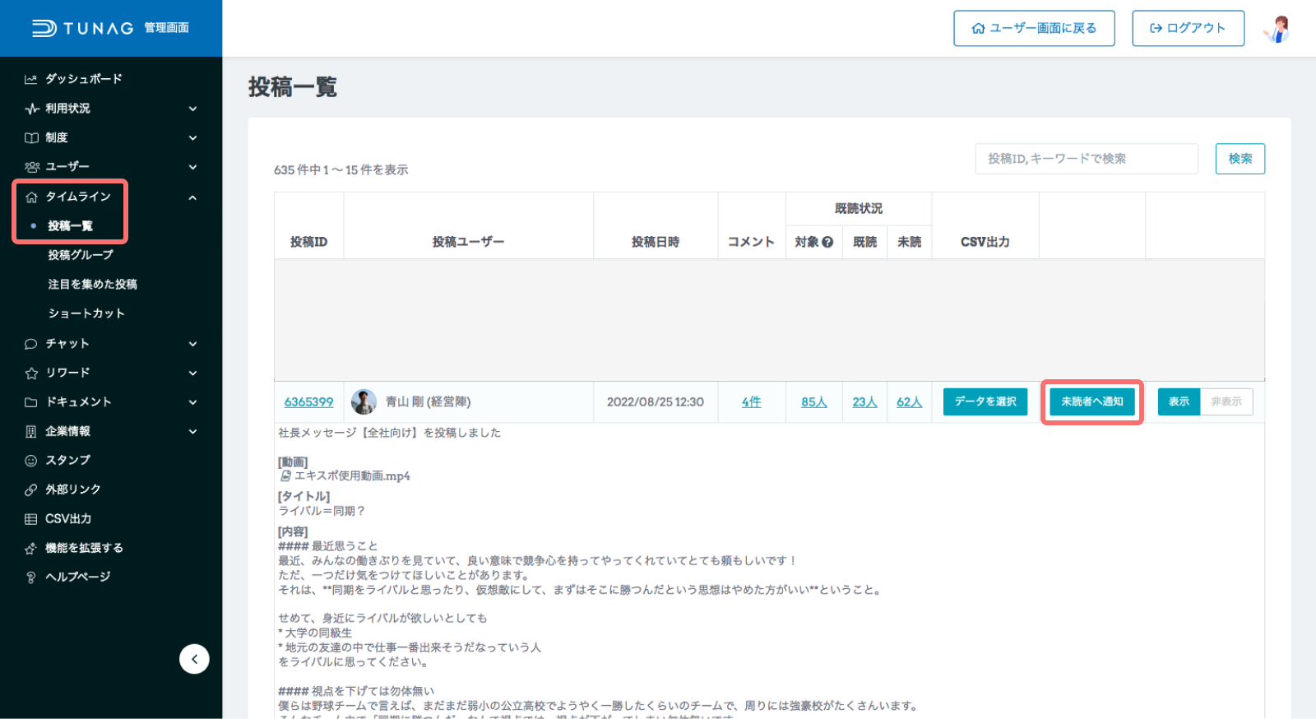Click the チャット speech bubble icon

31,344
